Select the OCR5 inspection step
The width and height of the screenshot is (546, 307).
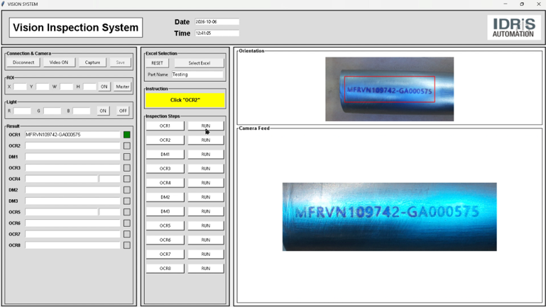(x=165, y=225)
